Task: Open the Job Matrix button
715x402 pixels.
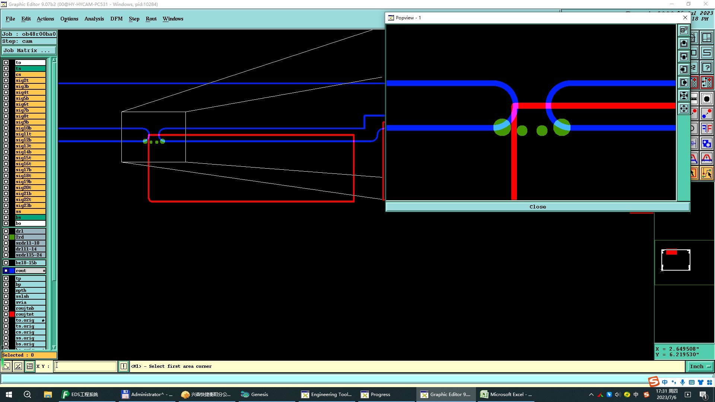Action: coord(29,50)
